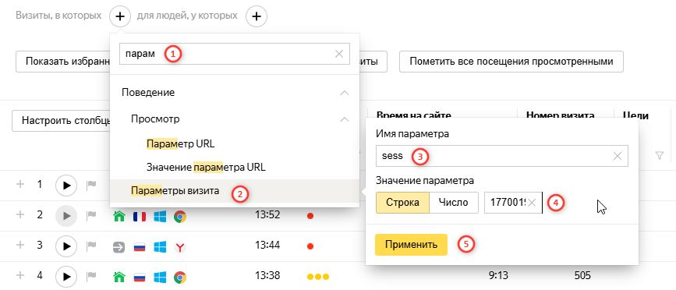
Task: Click the search field containing 'парам'
Action: tap(235, 54)
